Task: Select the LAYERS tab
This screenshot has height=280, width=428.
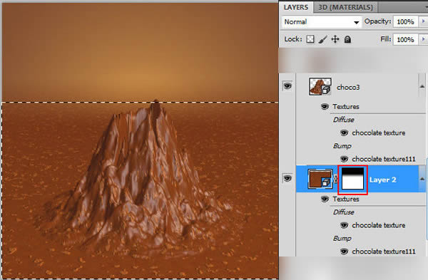Action: 296,7
